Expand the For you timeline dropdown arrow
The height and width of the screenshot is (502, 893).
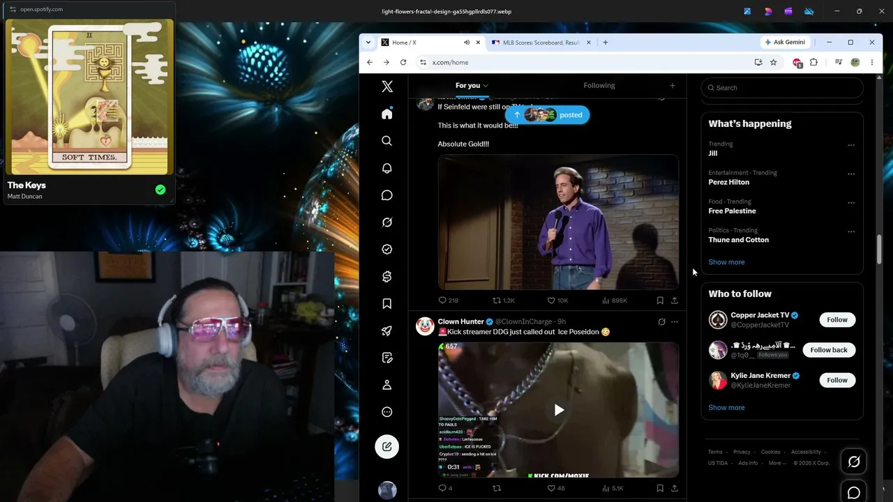pos(486,86)
